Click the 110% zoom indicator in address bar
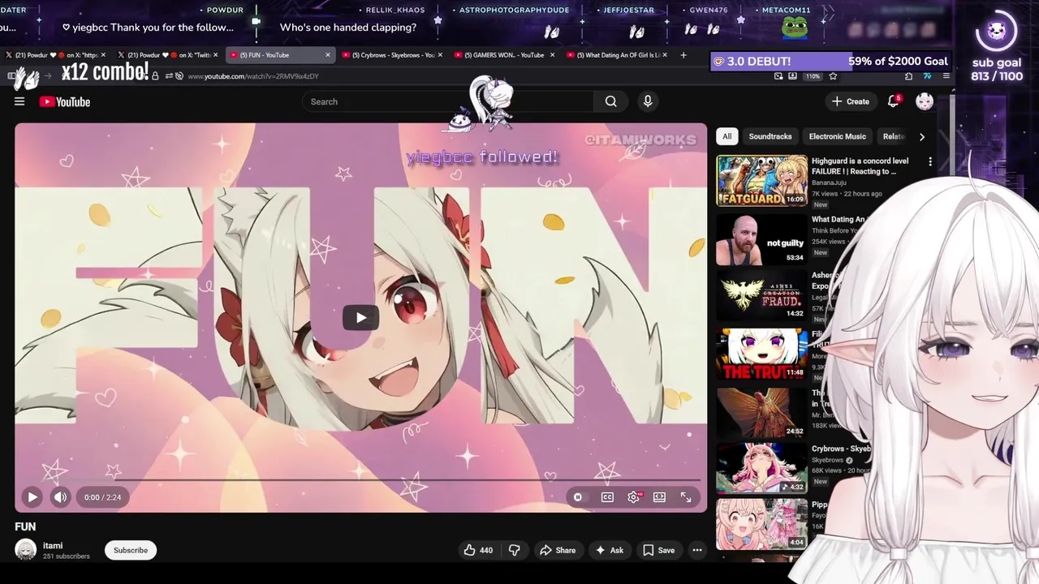The width and height of the screenshot is (1039, 584). point(813,76)
